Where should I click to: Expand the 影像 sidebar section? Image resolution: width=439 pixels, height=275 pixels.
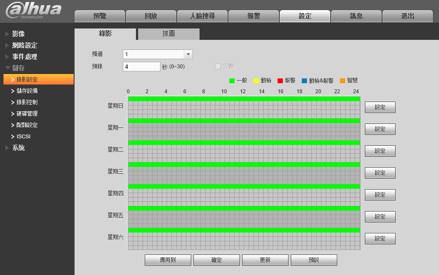(x=18, y=34)
